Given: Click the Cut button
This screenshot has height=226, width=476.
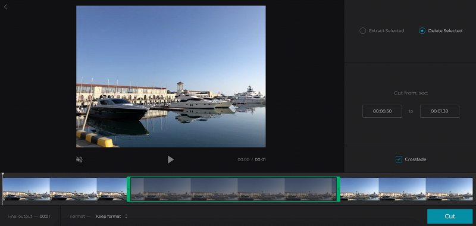Looking at the screenshot, I should pyautogui.click(x=450, y=216).
